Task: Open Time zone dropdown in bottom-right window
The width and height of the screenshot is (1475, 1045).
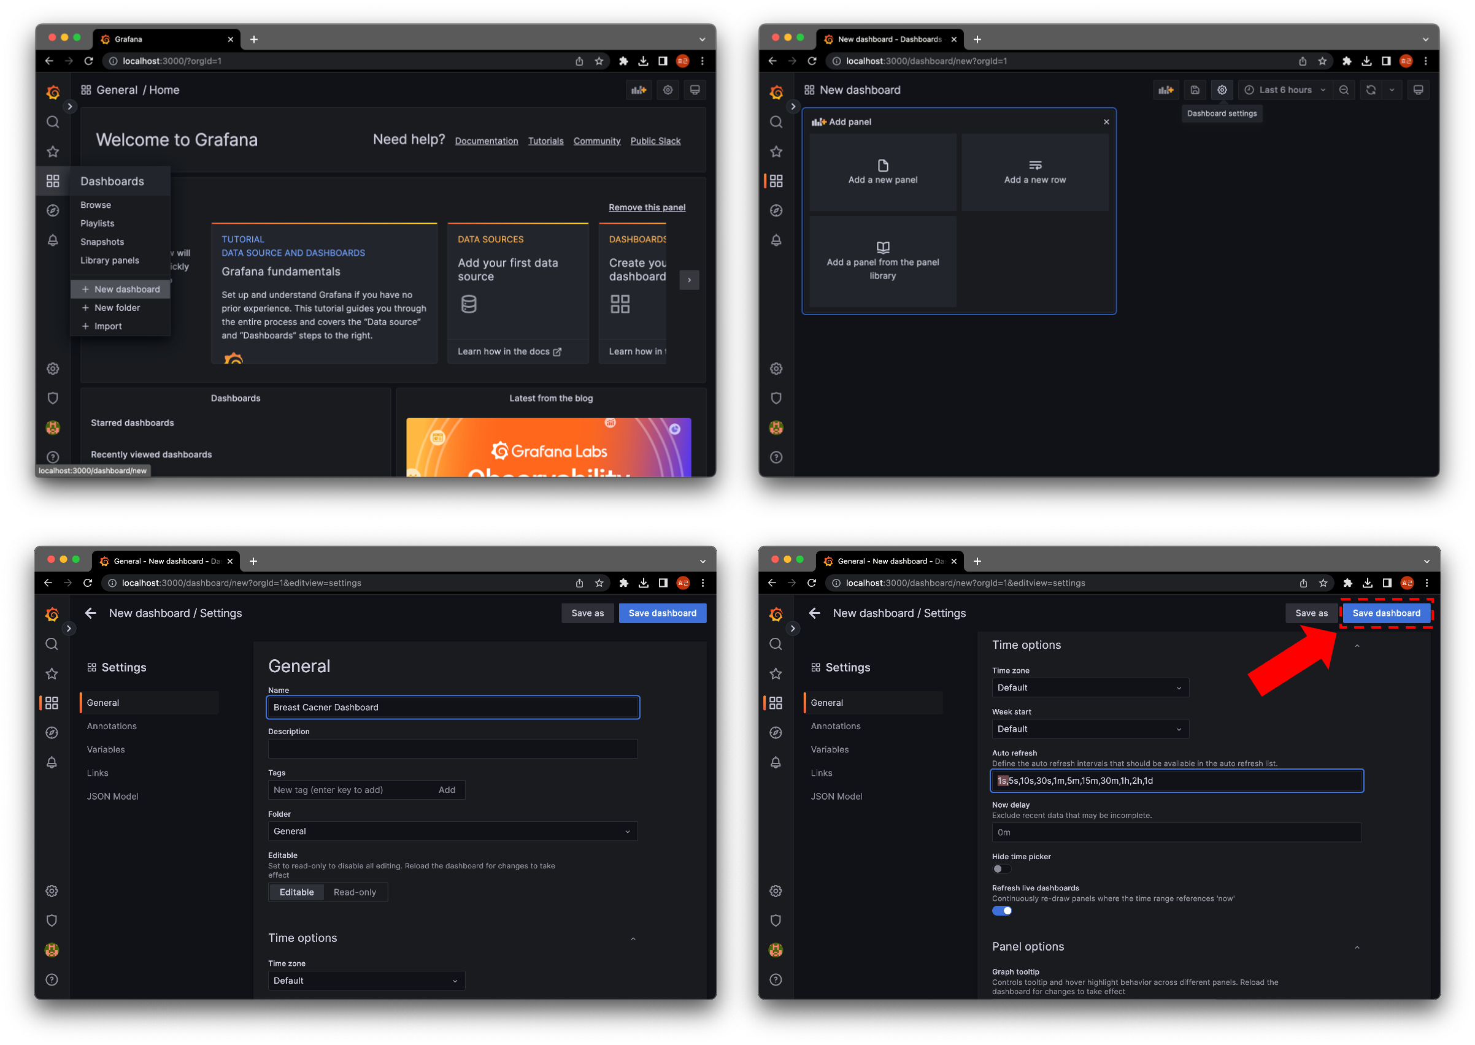Action: click(1090, 687)
